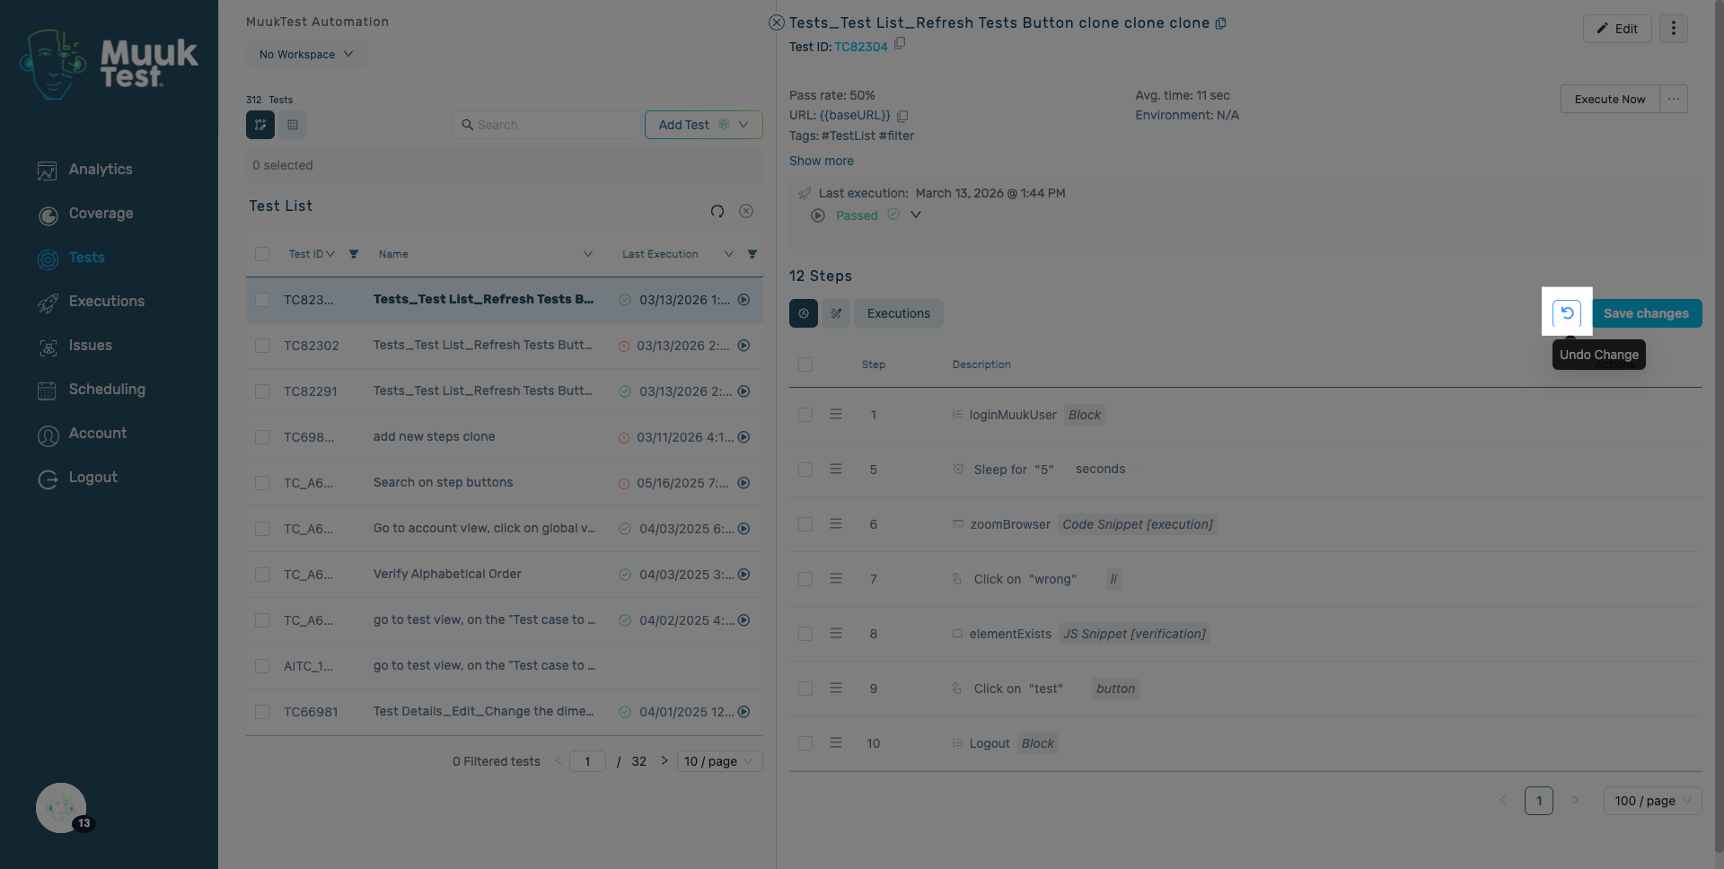Image resolution: width=1724 pixels, height=869 pixels.
Task: Check the box for step 5 Sleep
Action: coord(805,470)
